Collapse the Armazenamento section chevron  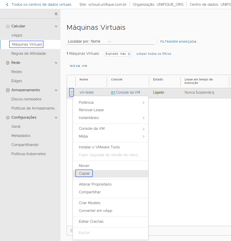tap(56, 90)
